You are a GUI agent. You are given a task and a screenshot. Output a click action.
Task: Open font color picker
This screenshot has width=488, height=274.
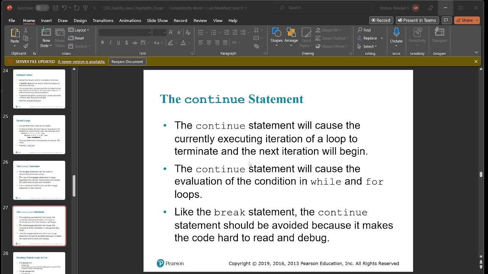(x=185, y=43)
